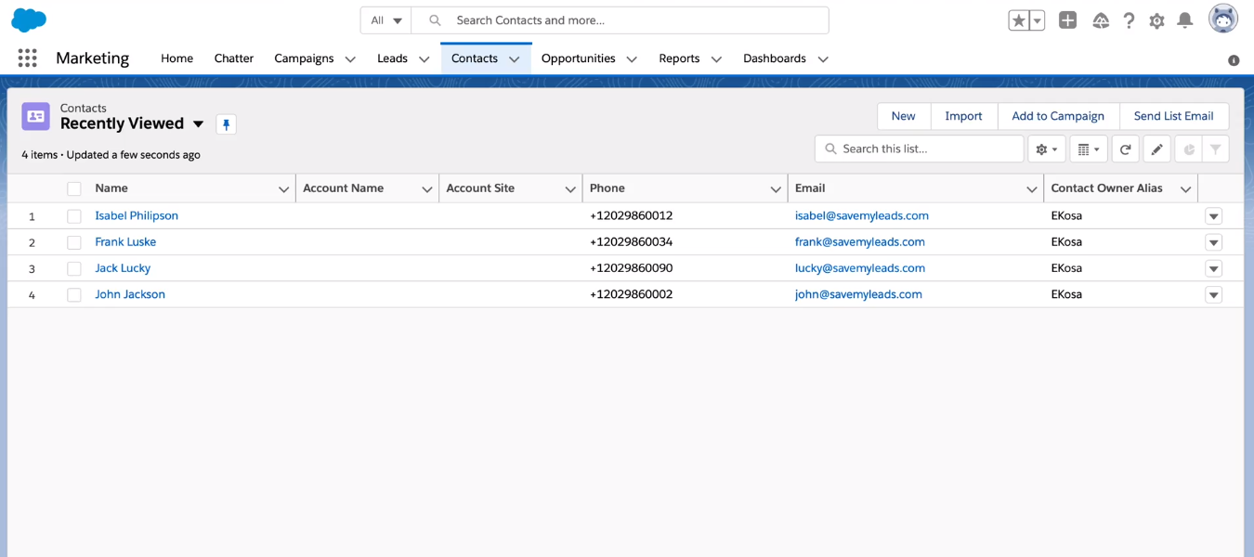1254x557 pixels.
Task: Open the Reports tab
Action: pos(679,58)
